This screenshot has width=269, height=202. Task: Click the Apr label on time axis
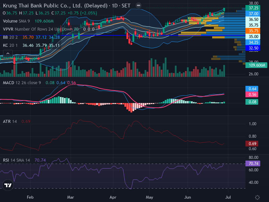113,197
